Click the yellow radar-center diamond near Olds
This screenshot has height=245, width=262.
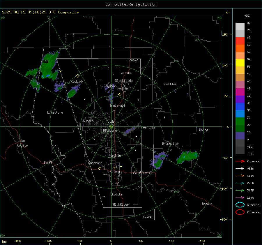tap(111, 127)
